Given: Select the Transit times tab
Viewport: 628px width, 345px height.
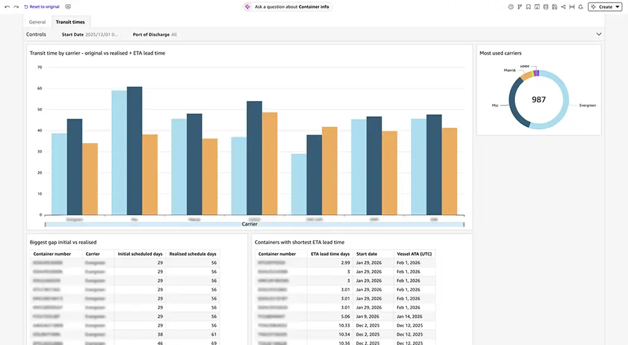Looking at the screenshot, I should point(70,22).
